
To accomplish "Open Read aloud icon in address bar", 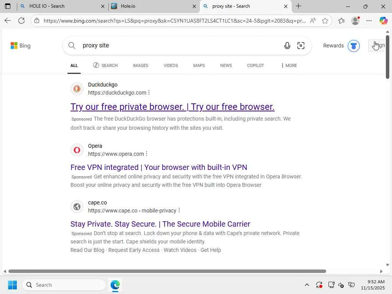I will click(313, 21).
